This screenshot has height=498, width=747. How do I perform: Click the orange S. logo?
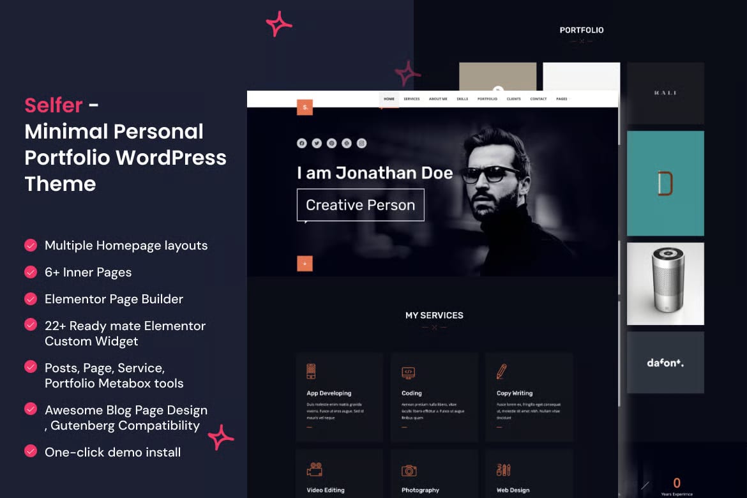tap(305, 107)
